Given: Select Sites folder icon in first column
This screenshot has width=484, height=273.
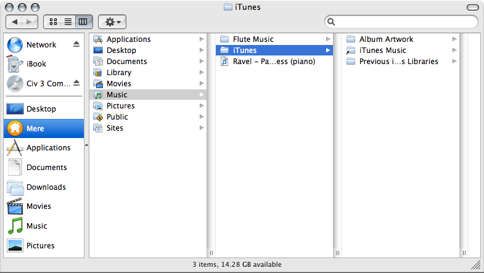Looking at the screenshot, I should coord(98,128).
